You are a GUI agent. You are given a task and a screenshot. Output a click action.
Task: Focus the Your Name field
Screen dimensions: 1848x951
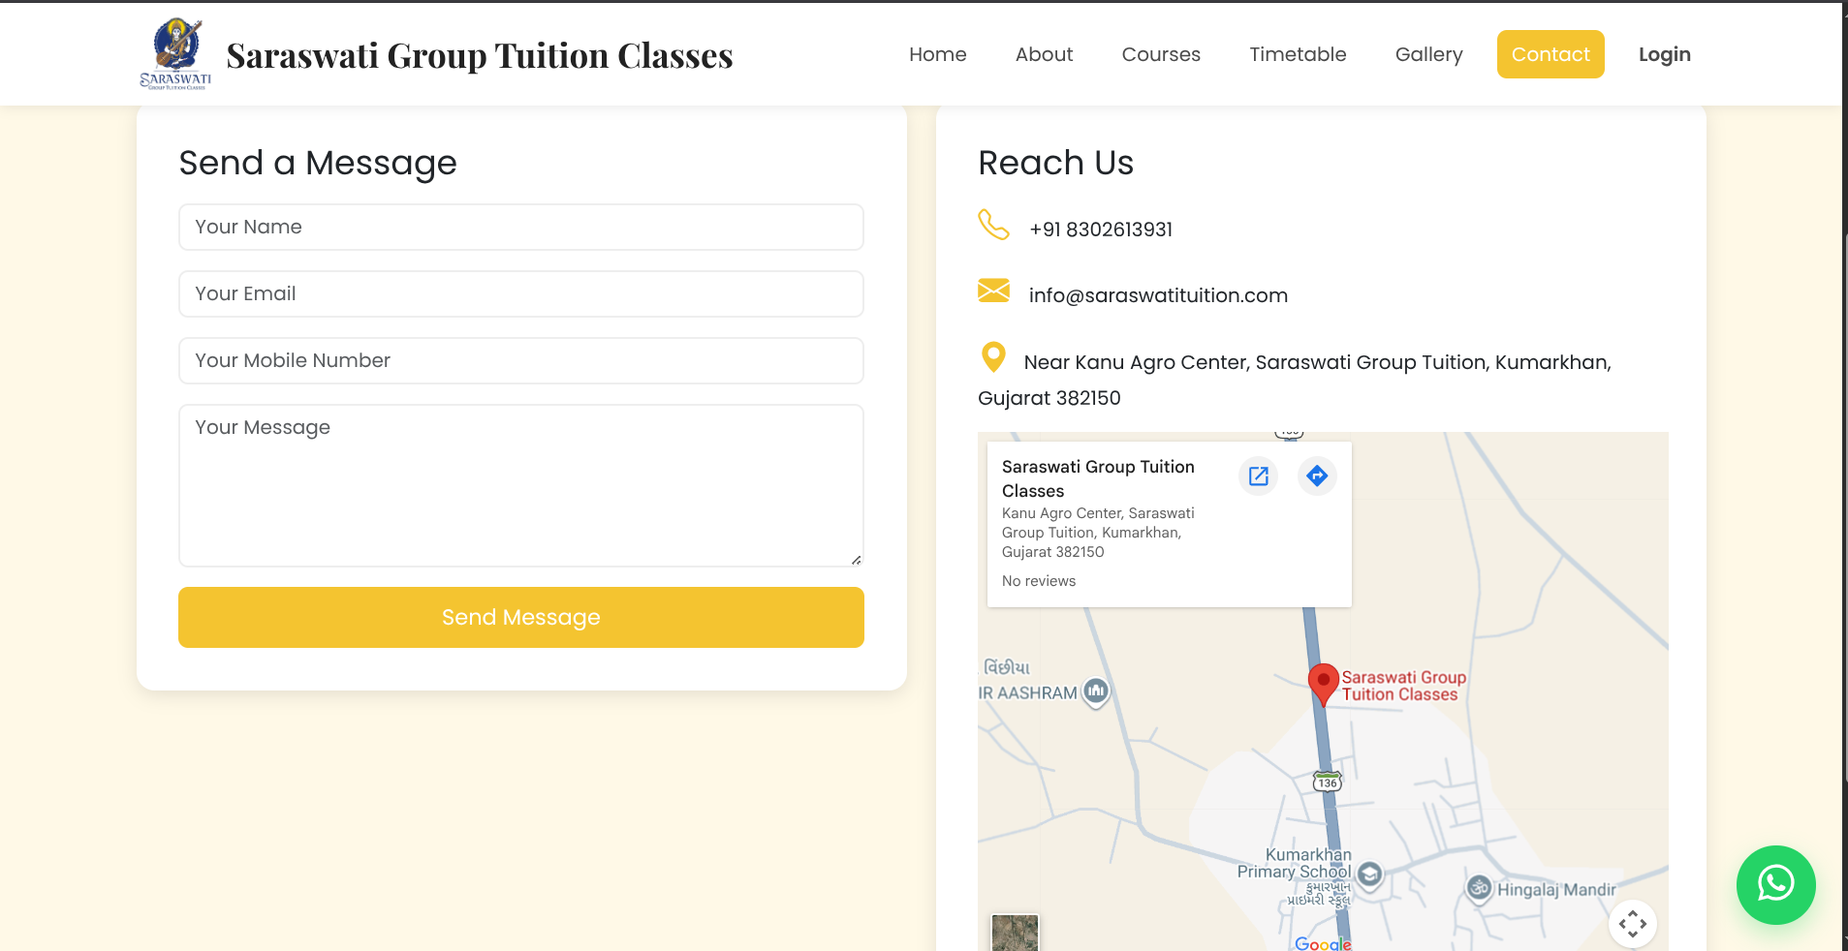pos(520,227)
